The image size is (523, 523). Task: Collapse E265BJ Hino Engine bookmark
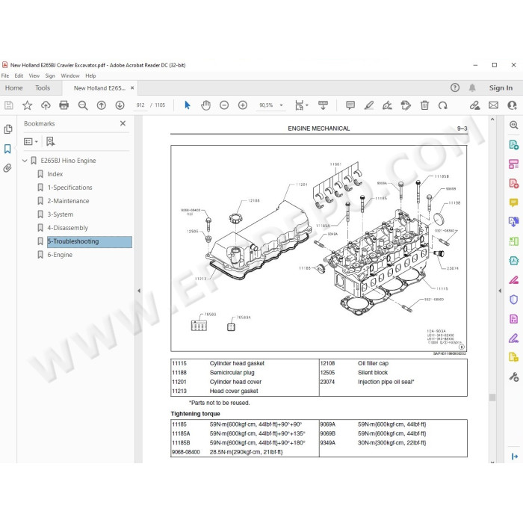pos(25,161)
